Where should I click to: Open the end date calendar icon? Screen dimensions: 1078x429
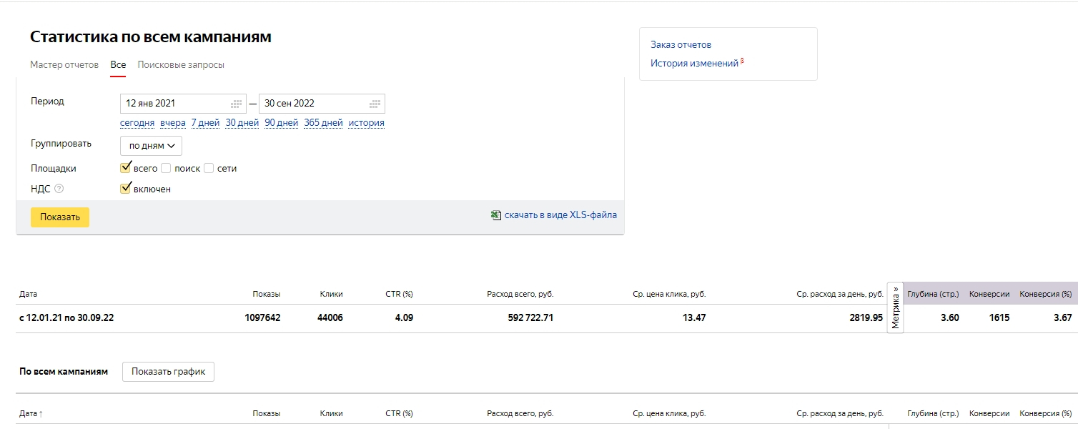(375, 104)
